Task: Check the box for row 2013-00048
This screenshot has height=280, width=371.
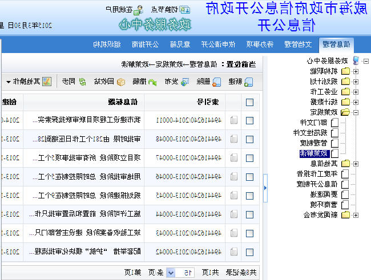Action: [249, 139]
